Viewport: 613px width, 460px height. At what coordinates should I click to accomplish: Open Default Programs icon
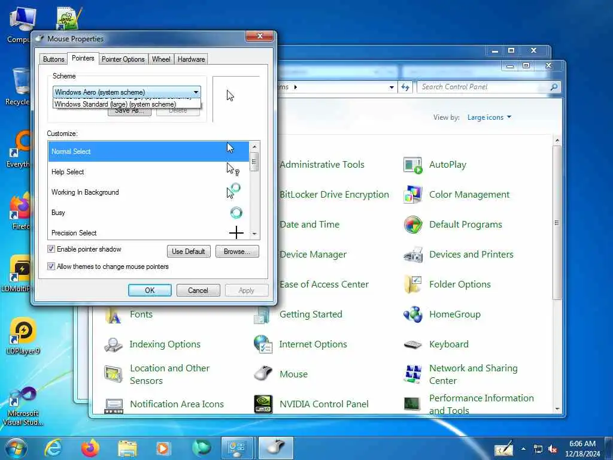(x=412, y=225)
